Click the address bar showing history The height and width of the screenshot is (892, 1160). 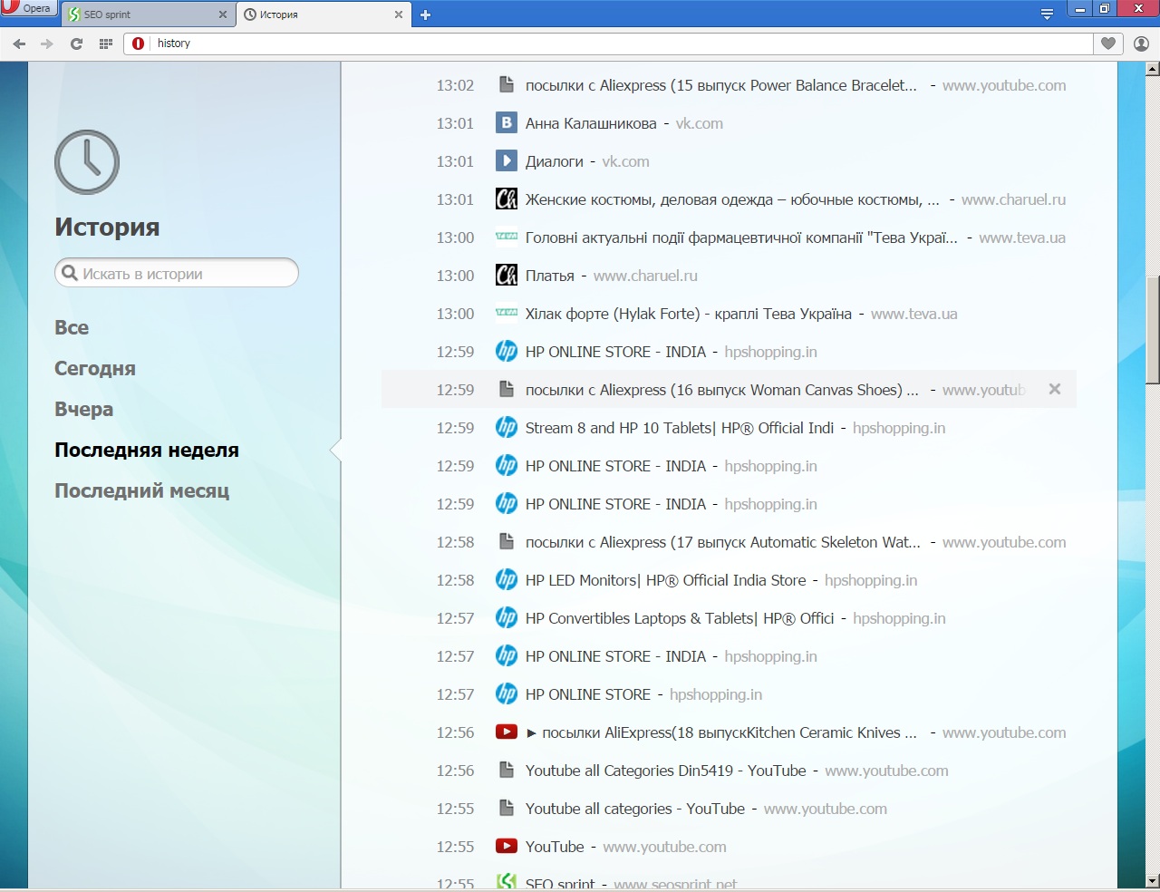tap(609, 44)
